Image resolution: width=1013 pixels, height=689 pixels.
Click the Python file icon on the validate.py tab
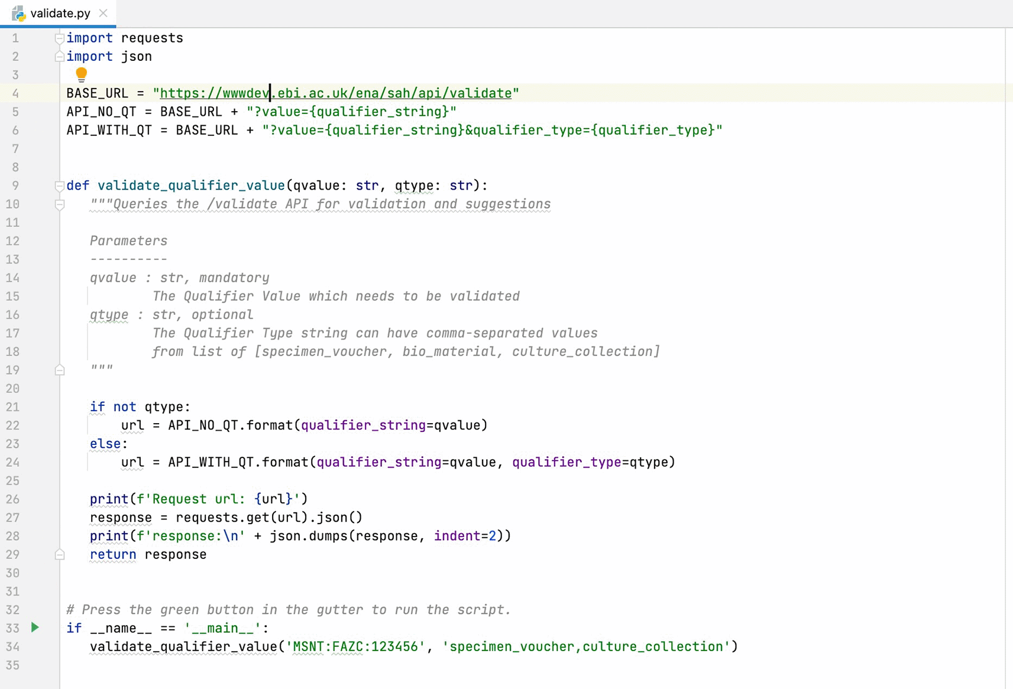18,12
